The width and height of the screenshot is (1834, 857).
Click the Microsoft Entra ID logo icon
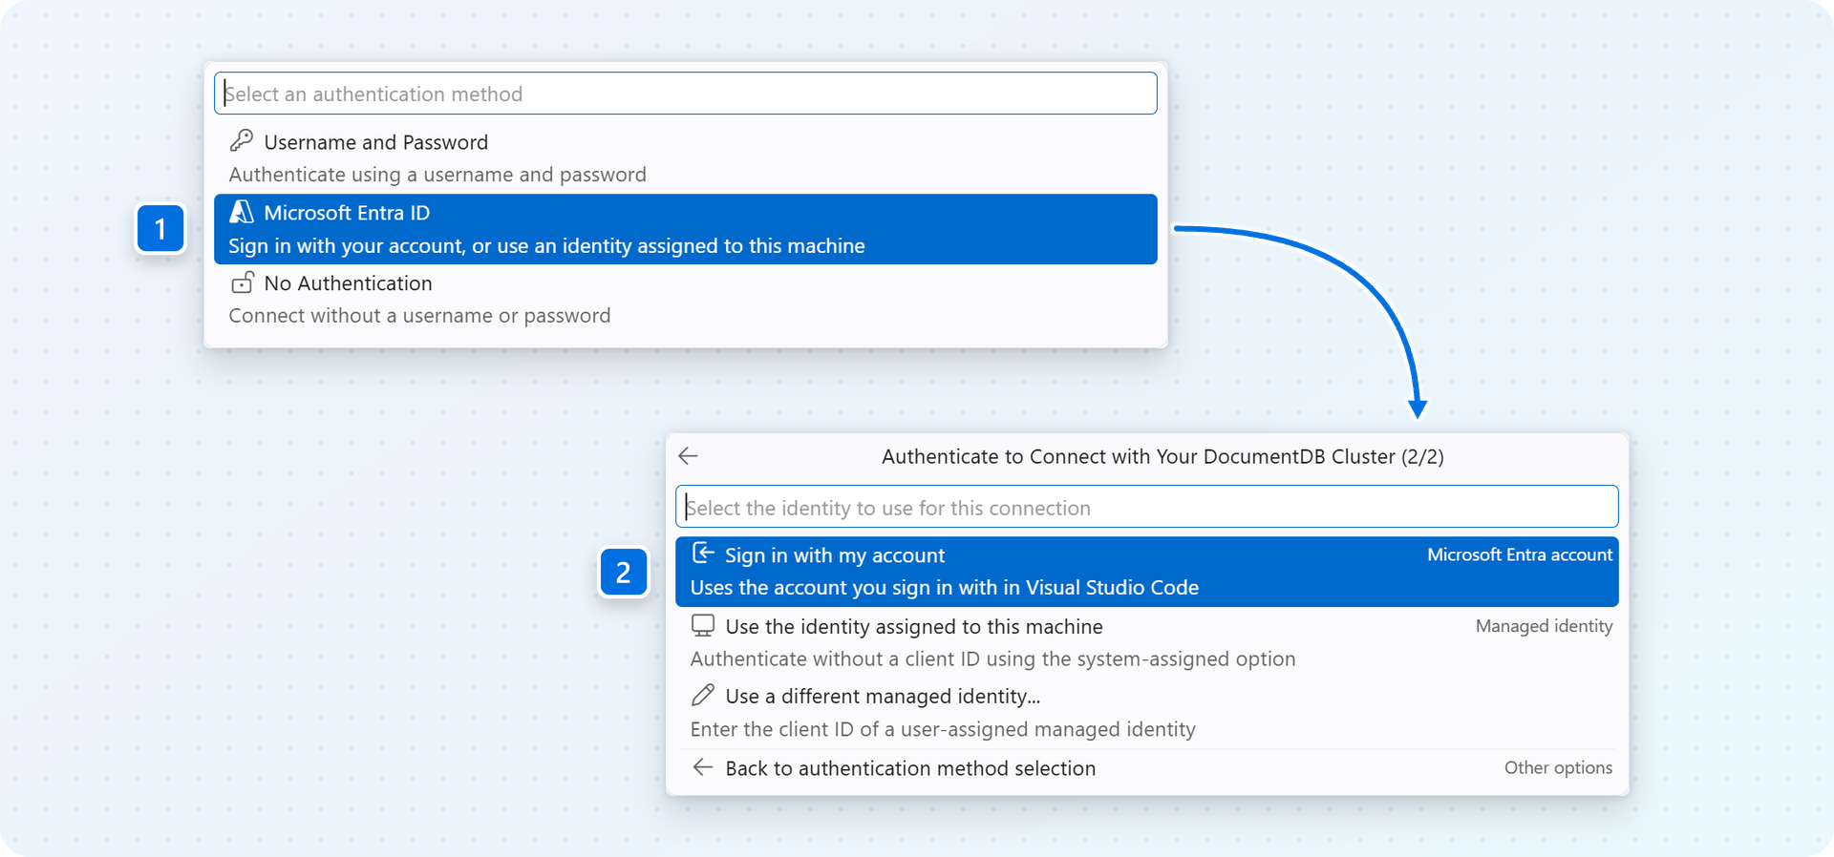242,212
